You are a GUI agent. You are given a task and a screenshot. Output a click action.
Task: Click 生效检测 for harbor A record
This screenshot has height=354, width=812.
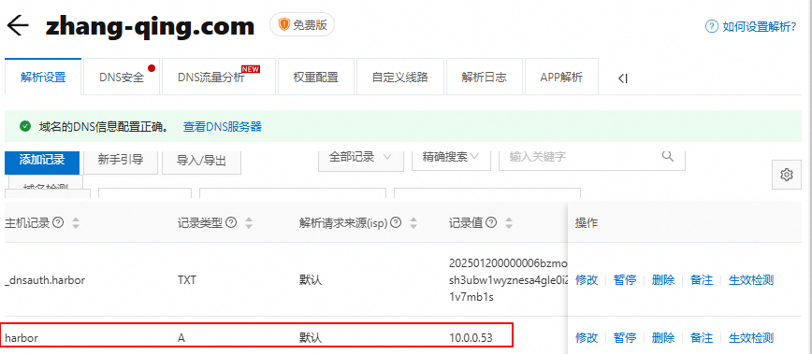pos(751,337)
